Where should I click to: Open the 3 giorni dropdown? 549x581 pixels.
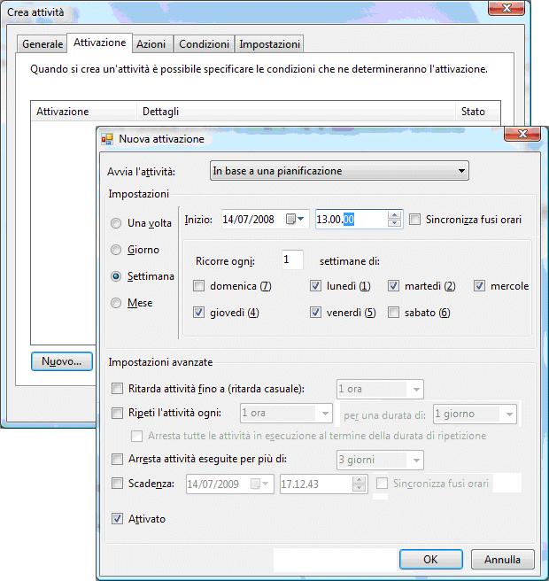pyautogui.click(x=380, y=460)
